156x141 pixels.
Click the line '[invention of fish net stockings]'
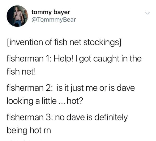64,42
